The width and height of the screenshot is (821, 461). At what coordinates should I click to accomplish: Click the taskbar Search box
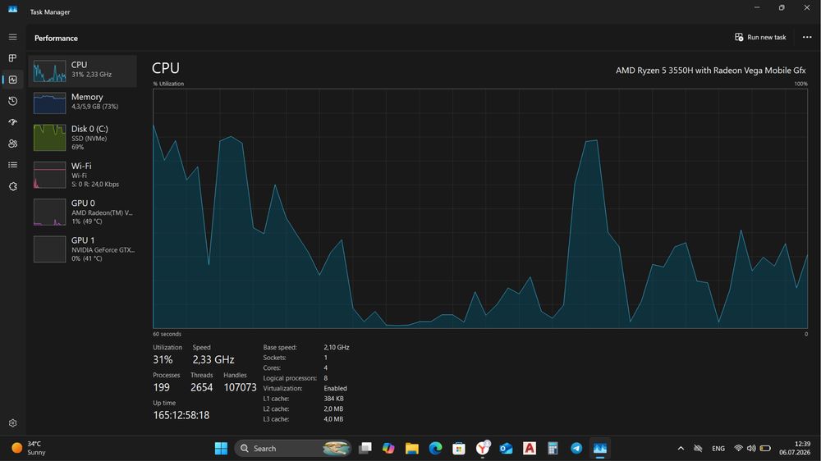coord(293,449)
